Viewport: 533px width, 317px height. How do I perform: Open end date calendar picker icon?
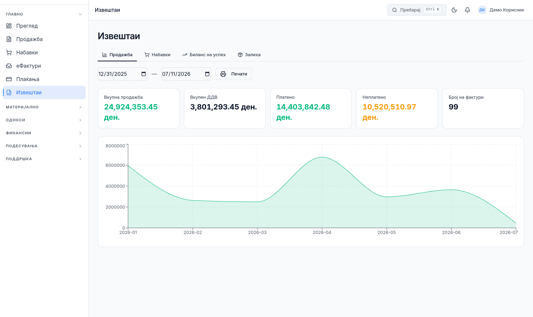tap(207, 74)
